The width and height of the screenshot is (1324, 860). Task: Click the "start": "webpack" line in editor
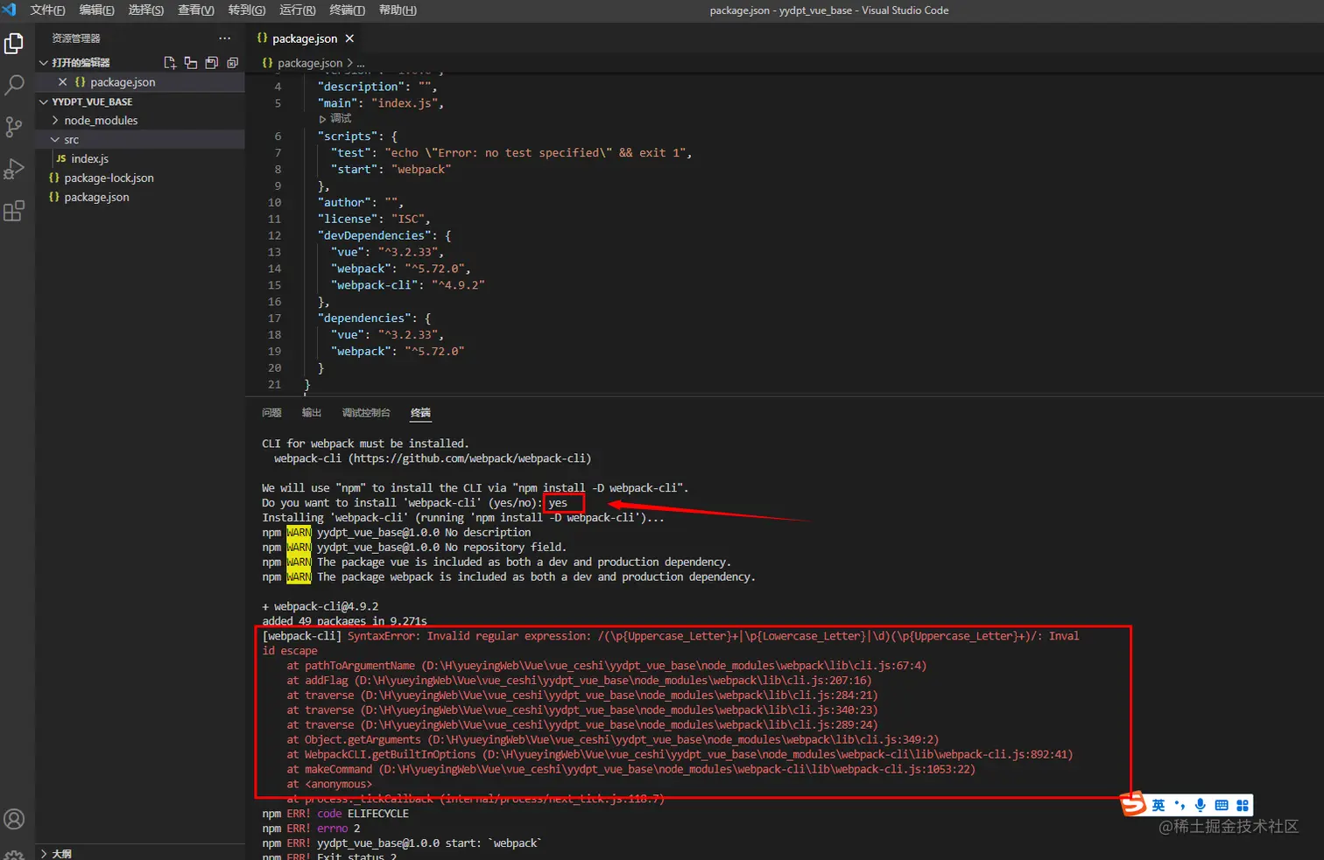coord(391,170)
